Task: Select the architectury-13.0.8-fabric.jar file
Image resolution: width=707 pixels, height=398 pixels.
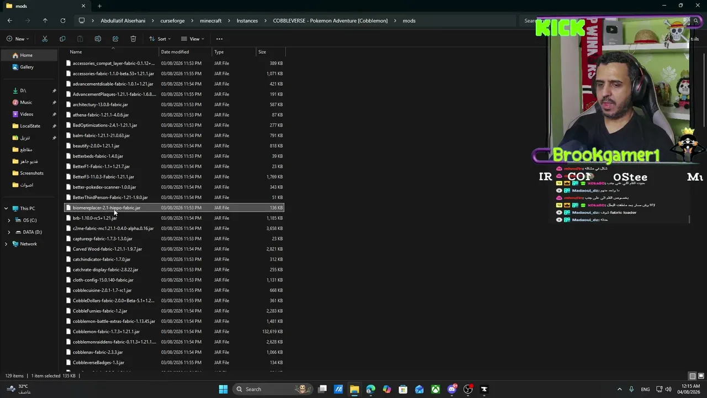Action: click(175, 104)
